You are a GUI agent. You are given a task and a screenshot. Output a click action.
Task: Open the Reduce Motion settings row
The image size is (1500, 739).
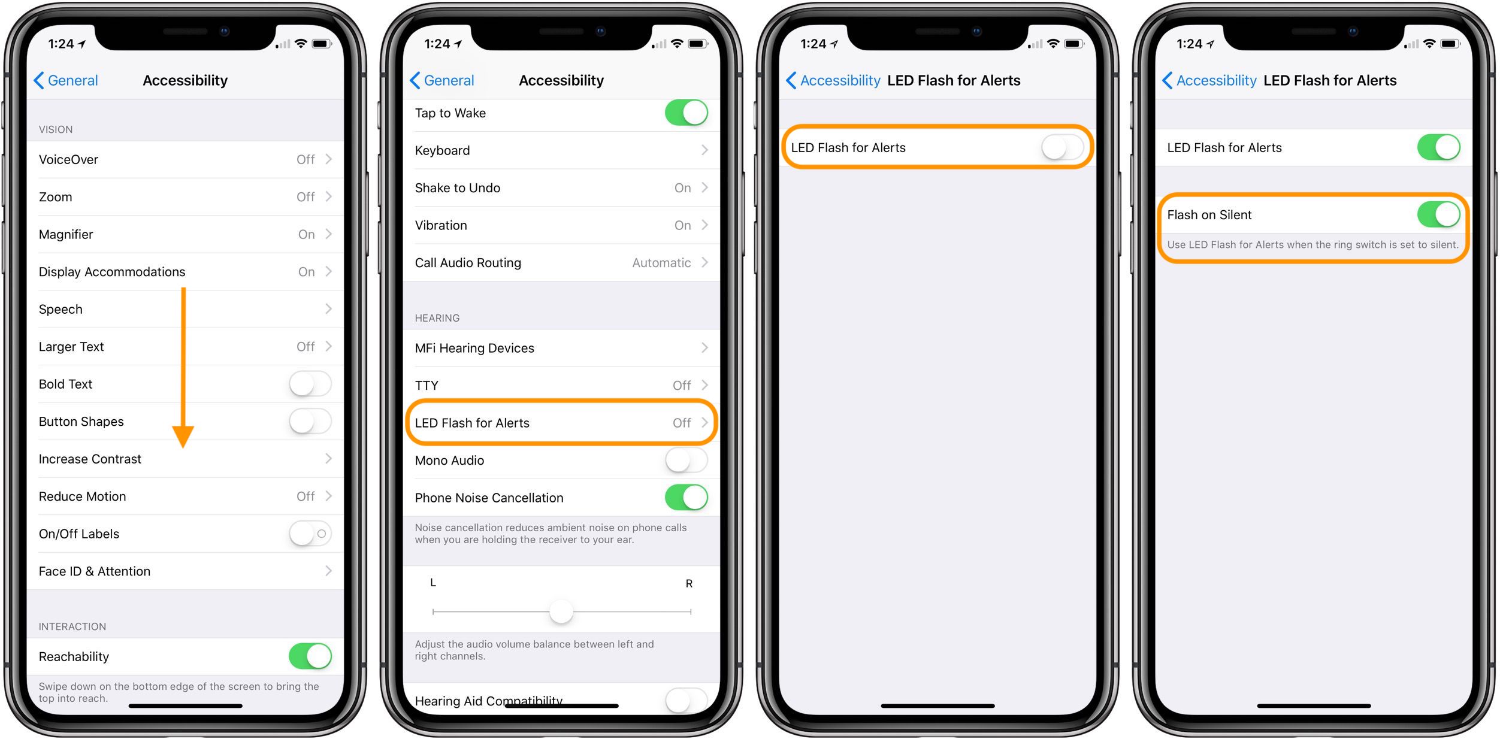click(x=187, y=495)
